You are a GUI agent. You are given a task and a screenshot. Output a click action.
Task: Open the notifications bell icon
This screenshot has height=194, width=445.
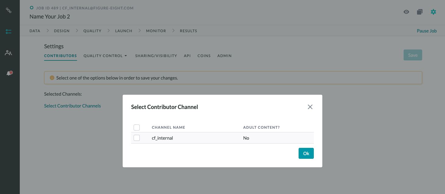point(9,73)
